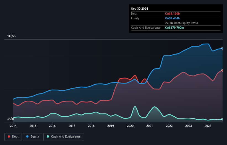Screen dimensions: 227x145
Task: Select the Debt endpoint marker on chart
Action: click(x=222, y=70)
